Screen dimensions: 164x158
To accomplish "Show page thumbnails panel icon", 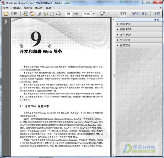I will point(5,22).
